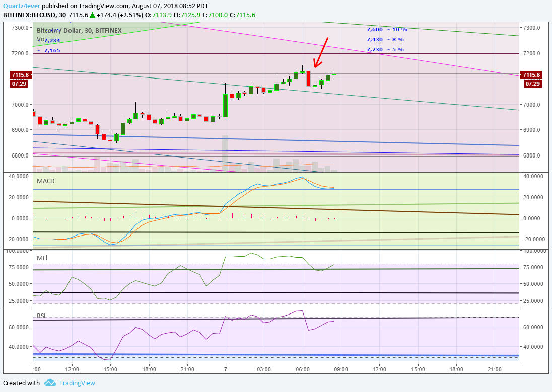Click the RSI indicator label
The width and height of the screenshot is (552, 392).
pos(41,316)
